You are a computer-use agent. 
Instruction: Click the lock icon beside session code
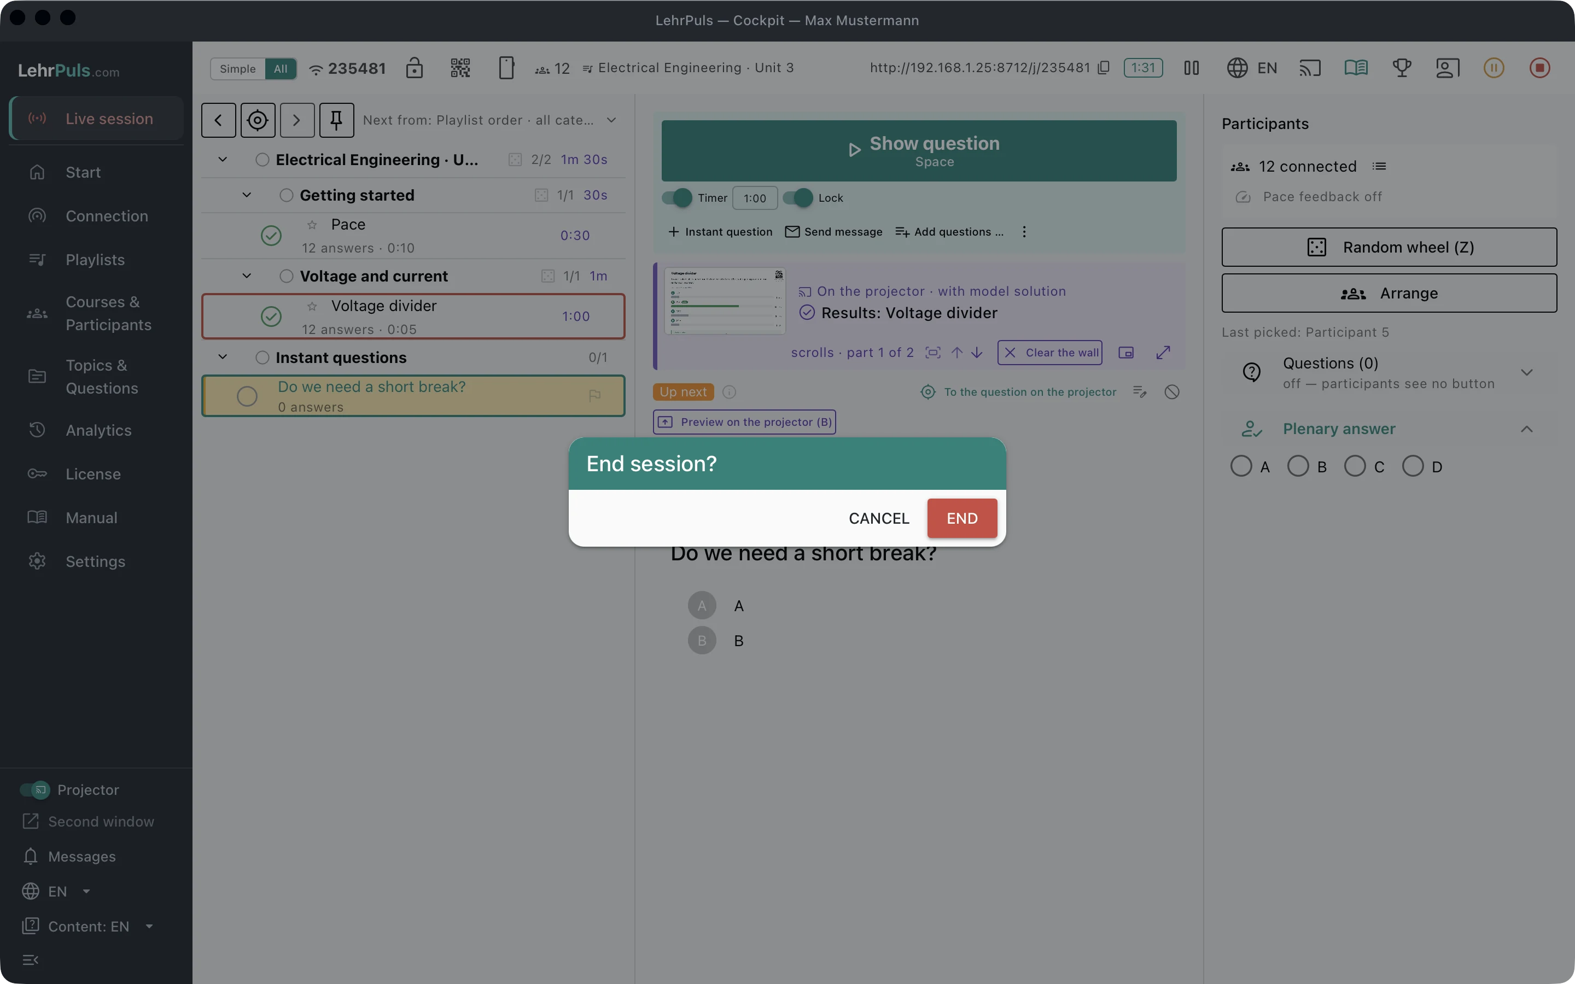click(415, 68)
